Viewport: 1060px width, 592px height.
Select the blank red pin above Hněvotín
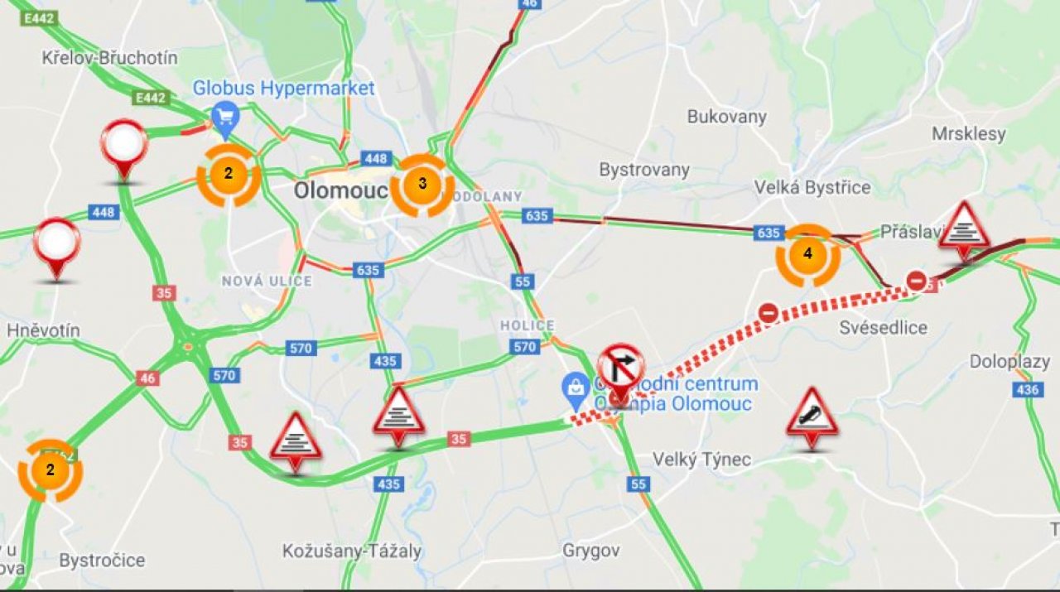tap(56, 247)
